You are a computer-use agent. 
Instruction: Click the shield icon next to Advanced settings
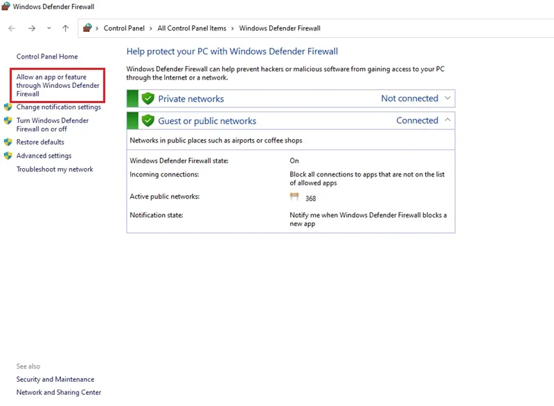8,156
